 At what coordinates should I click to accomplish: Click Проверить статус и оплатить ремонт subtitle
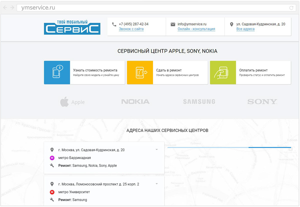(x=262, y=75)
